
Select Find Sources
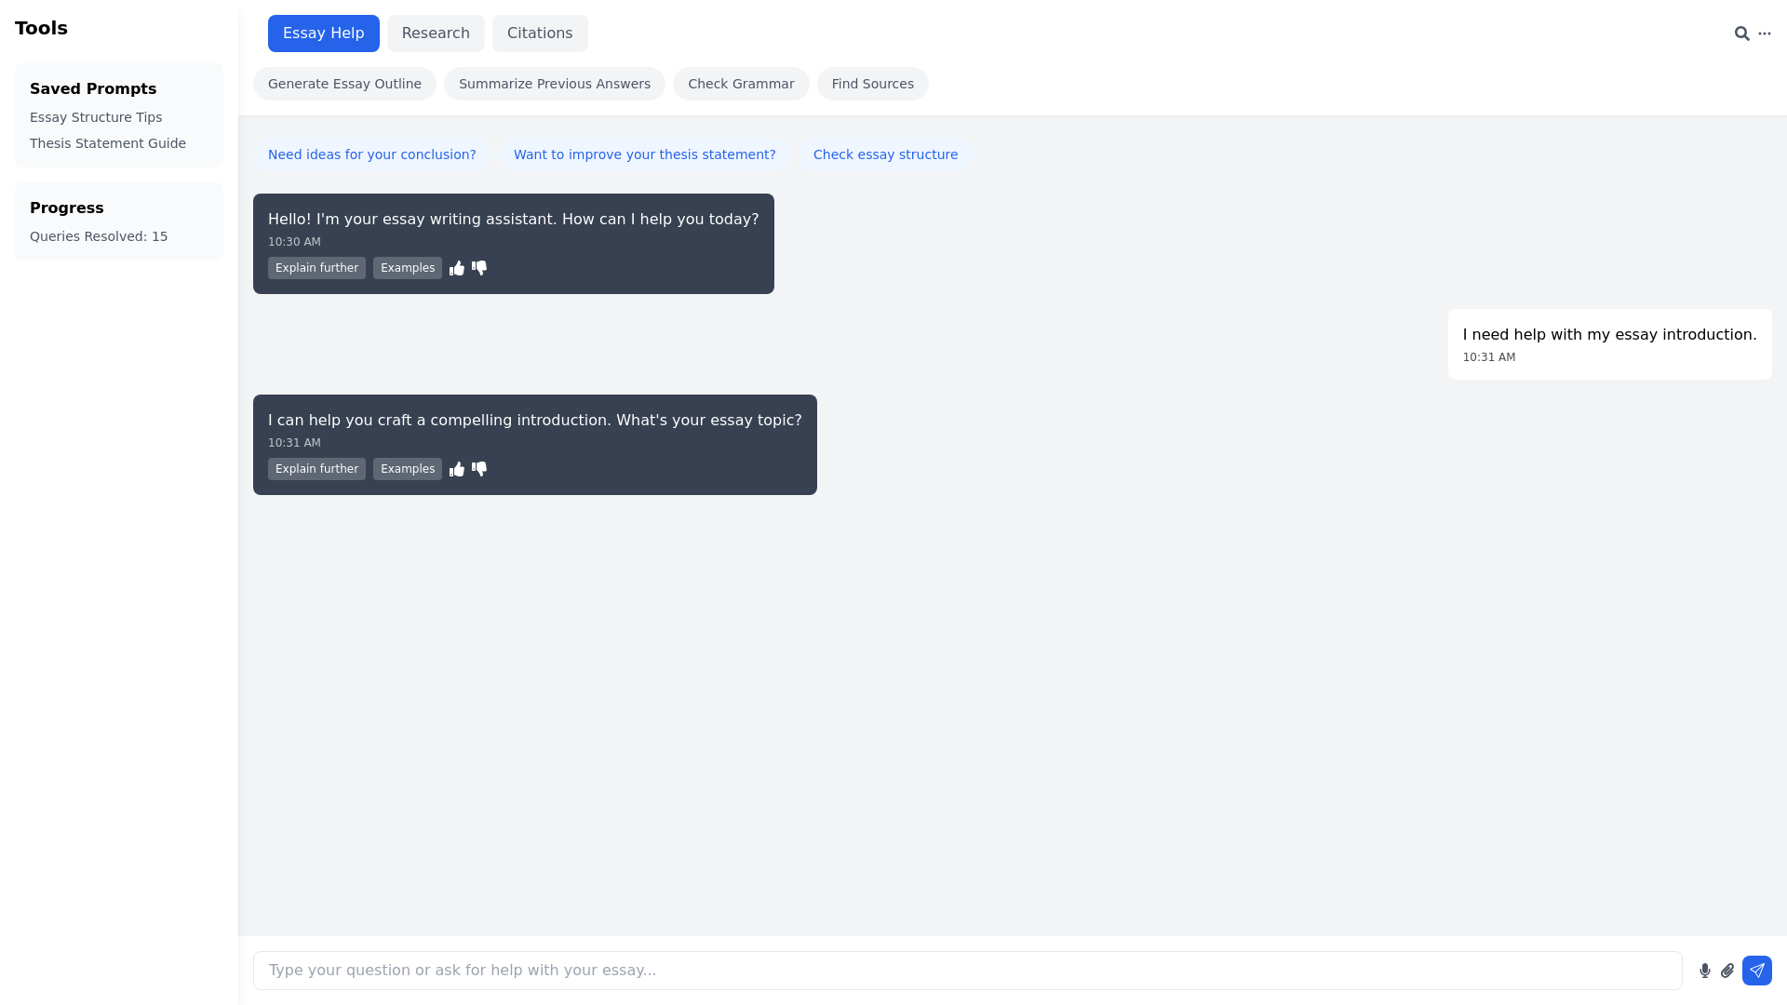pos(872,83)
